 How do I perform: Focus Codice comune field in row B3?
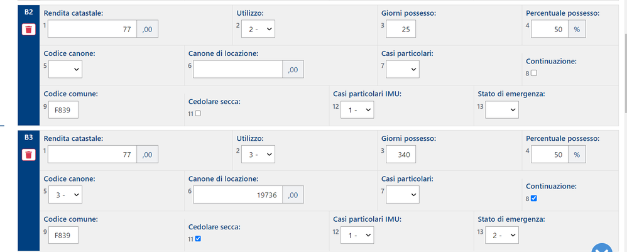63,236
